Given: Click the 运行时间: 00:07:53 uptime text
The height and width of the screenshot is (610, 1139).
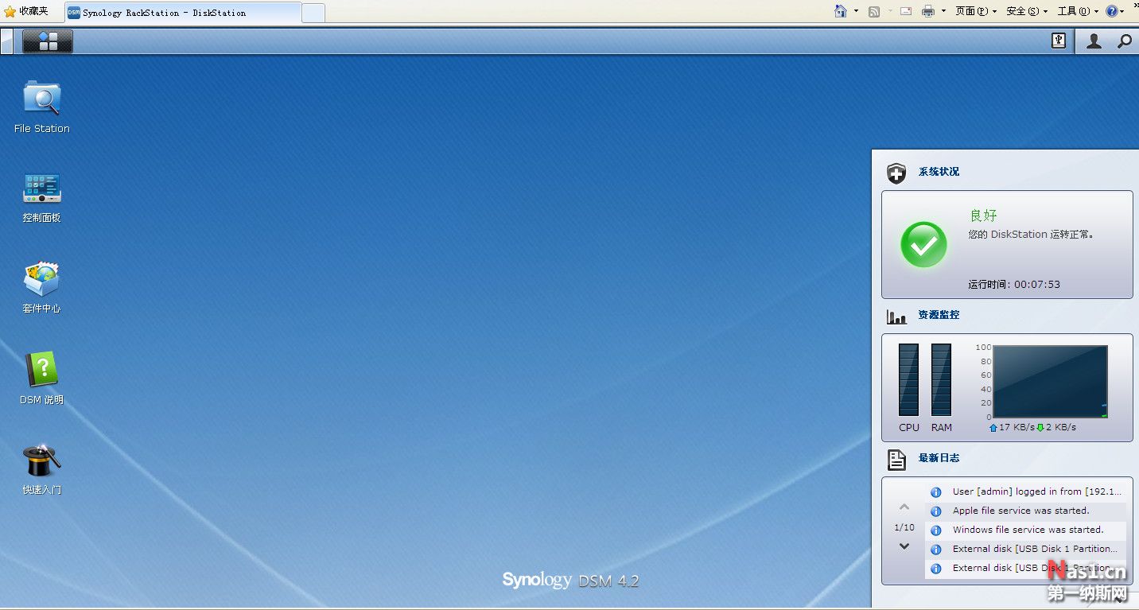Looking at the screenshot, I should [x=1014, y=285].
